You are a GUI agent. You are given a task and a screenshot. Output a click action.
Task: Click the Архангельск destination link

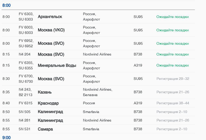50,17
